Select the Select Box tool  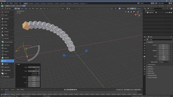[x=7, y=12]
